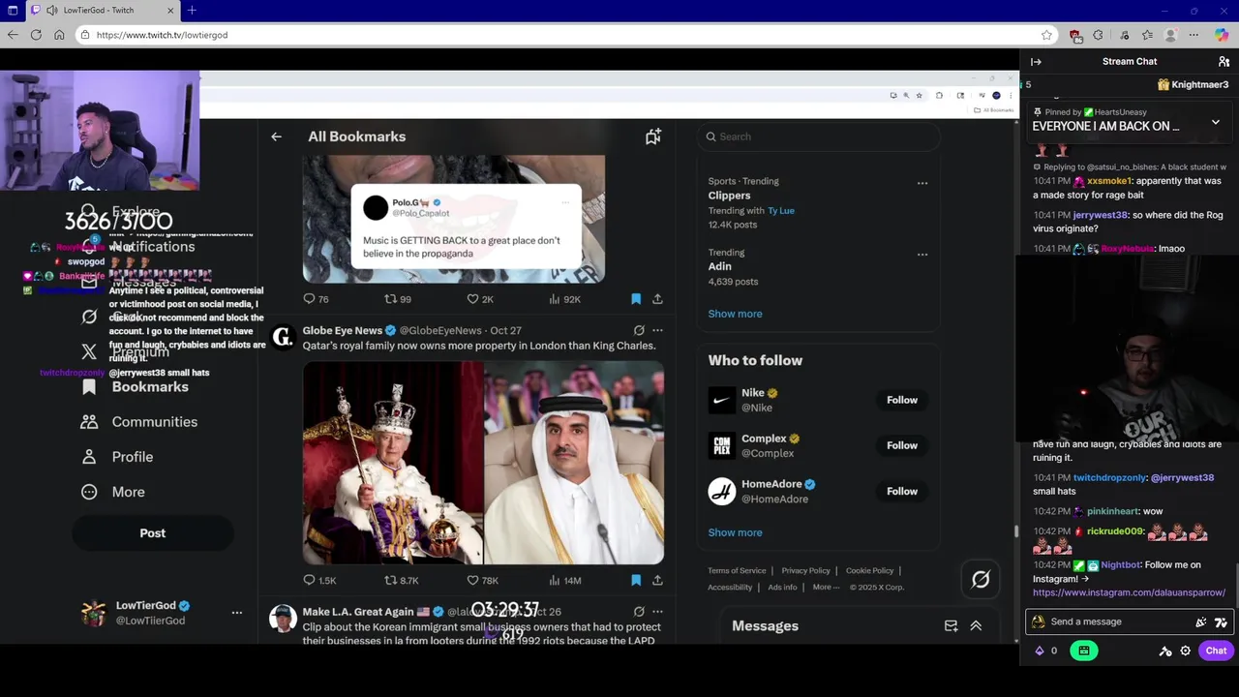Open more options for Adin trend

922,255
